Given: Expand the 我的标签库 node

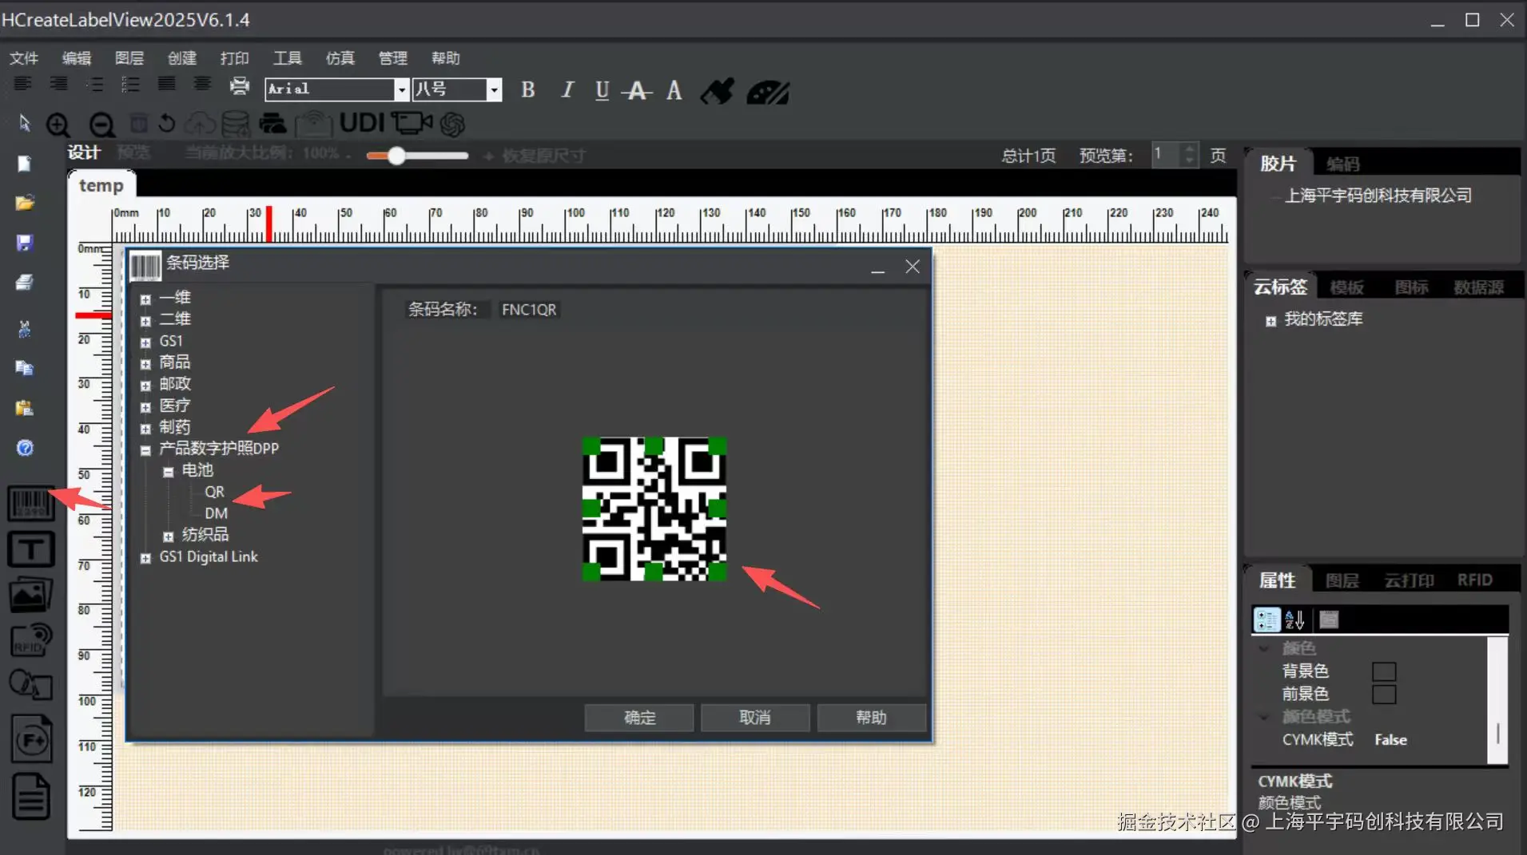Looking at the screenshot, I should pyautogui.click(x=1271, y=321).
